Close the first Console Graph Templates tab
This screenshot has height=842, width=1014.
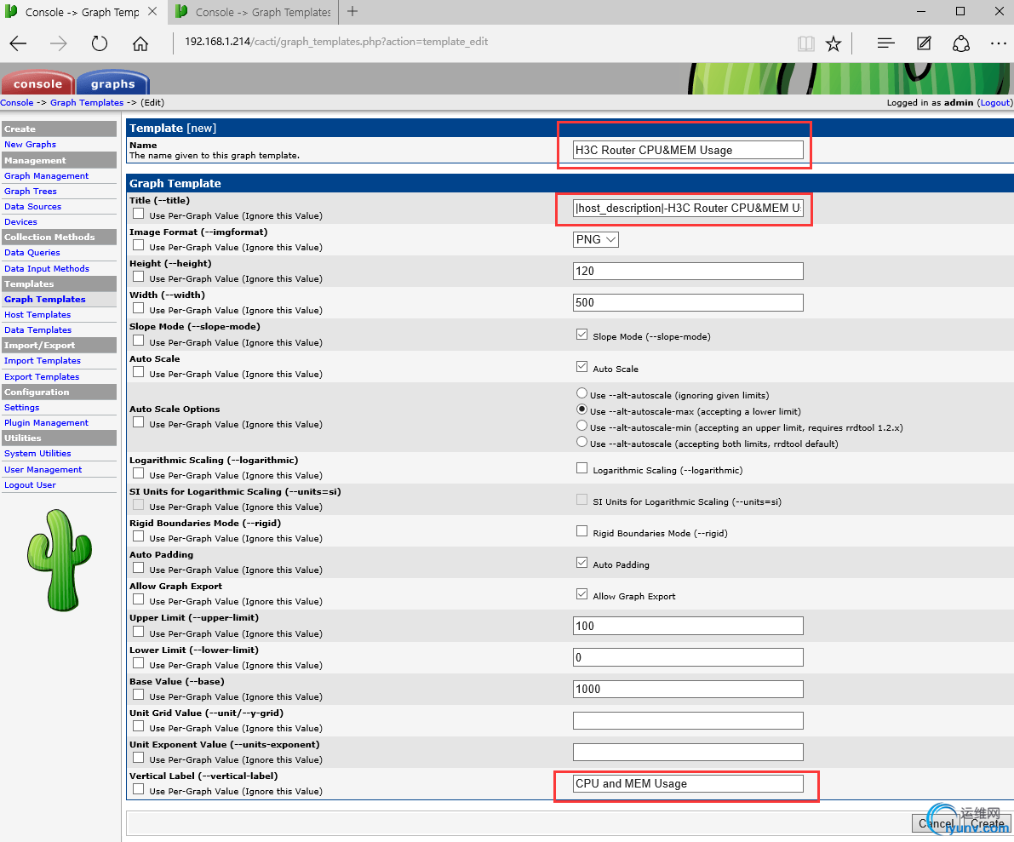pos(152,12)
